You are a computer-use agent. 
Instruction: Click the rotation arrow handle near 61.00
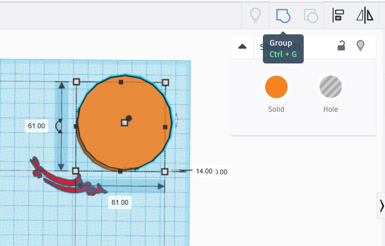[59, 126]
